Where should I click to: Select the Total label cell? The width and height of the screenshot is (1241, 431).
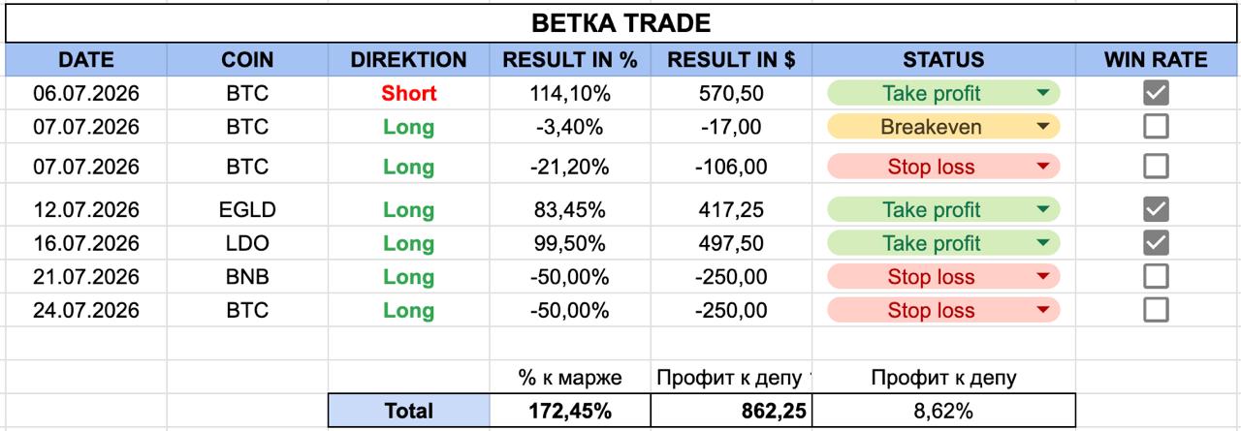409,411
